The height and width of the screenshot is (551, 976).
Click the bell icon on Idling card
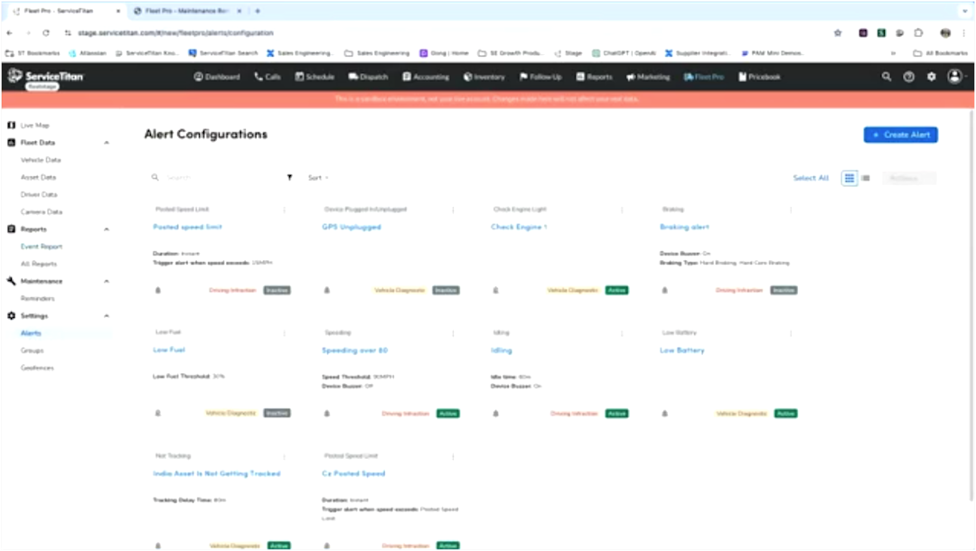496,414
